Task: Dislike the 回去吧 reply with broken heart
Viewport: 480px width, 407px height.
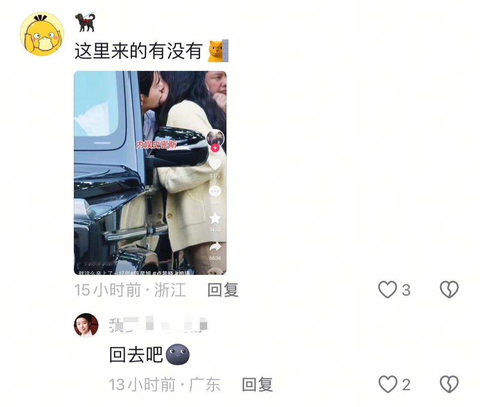Action: pyautogui.click(x=449, y=384)
